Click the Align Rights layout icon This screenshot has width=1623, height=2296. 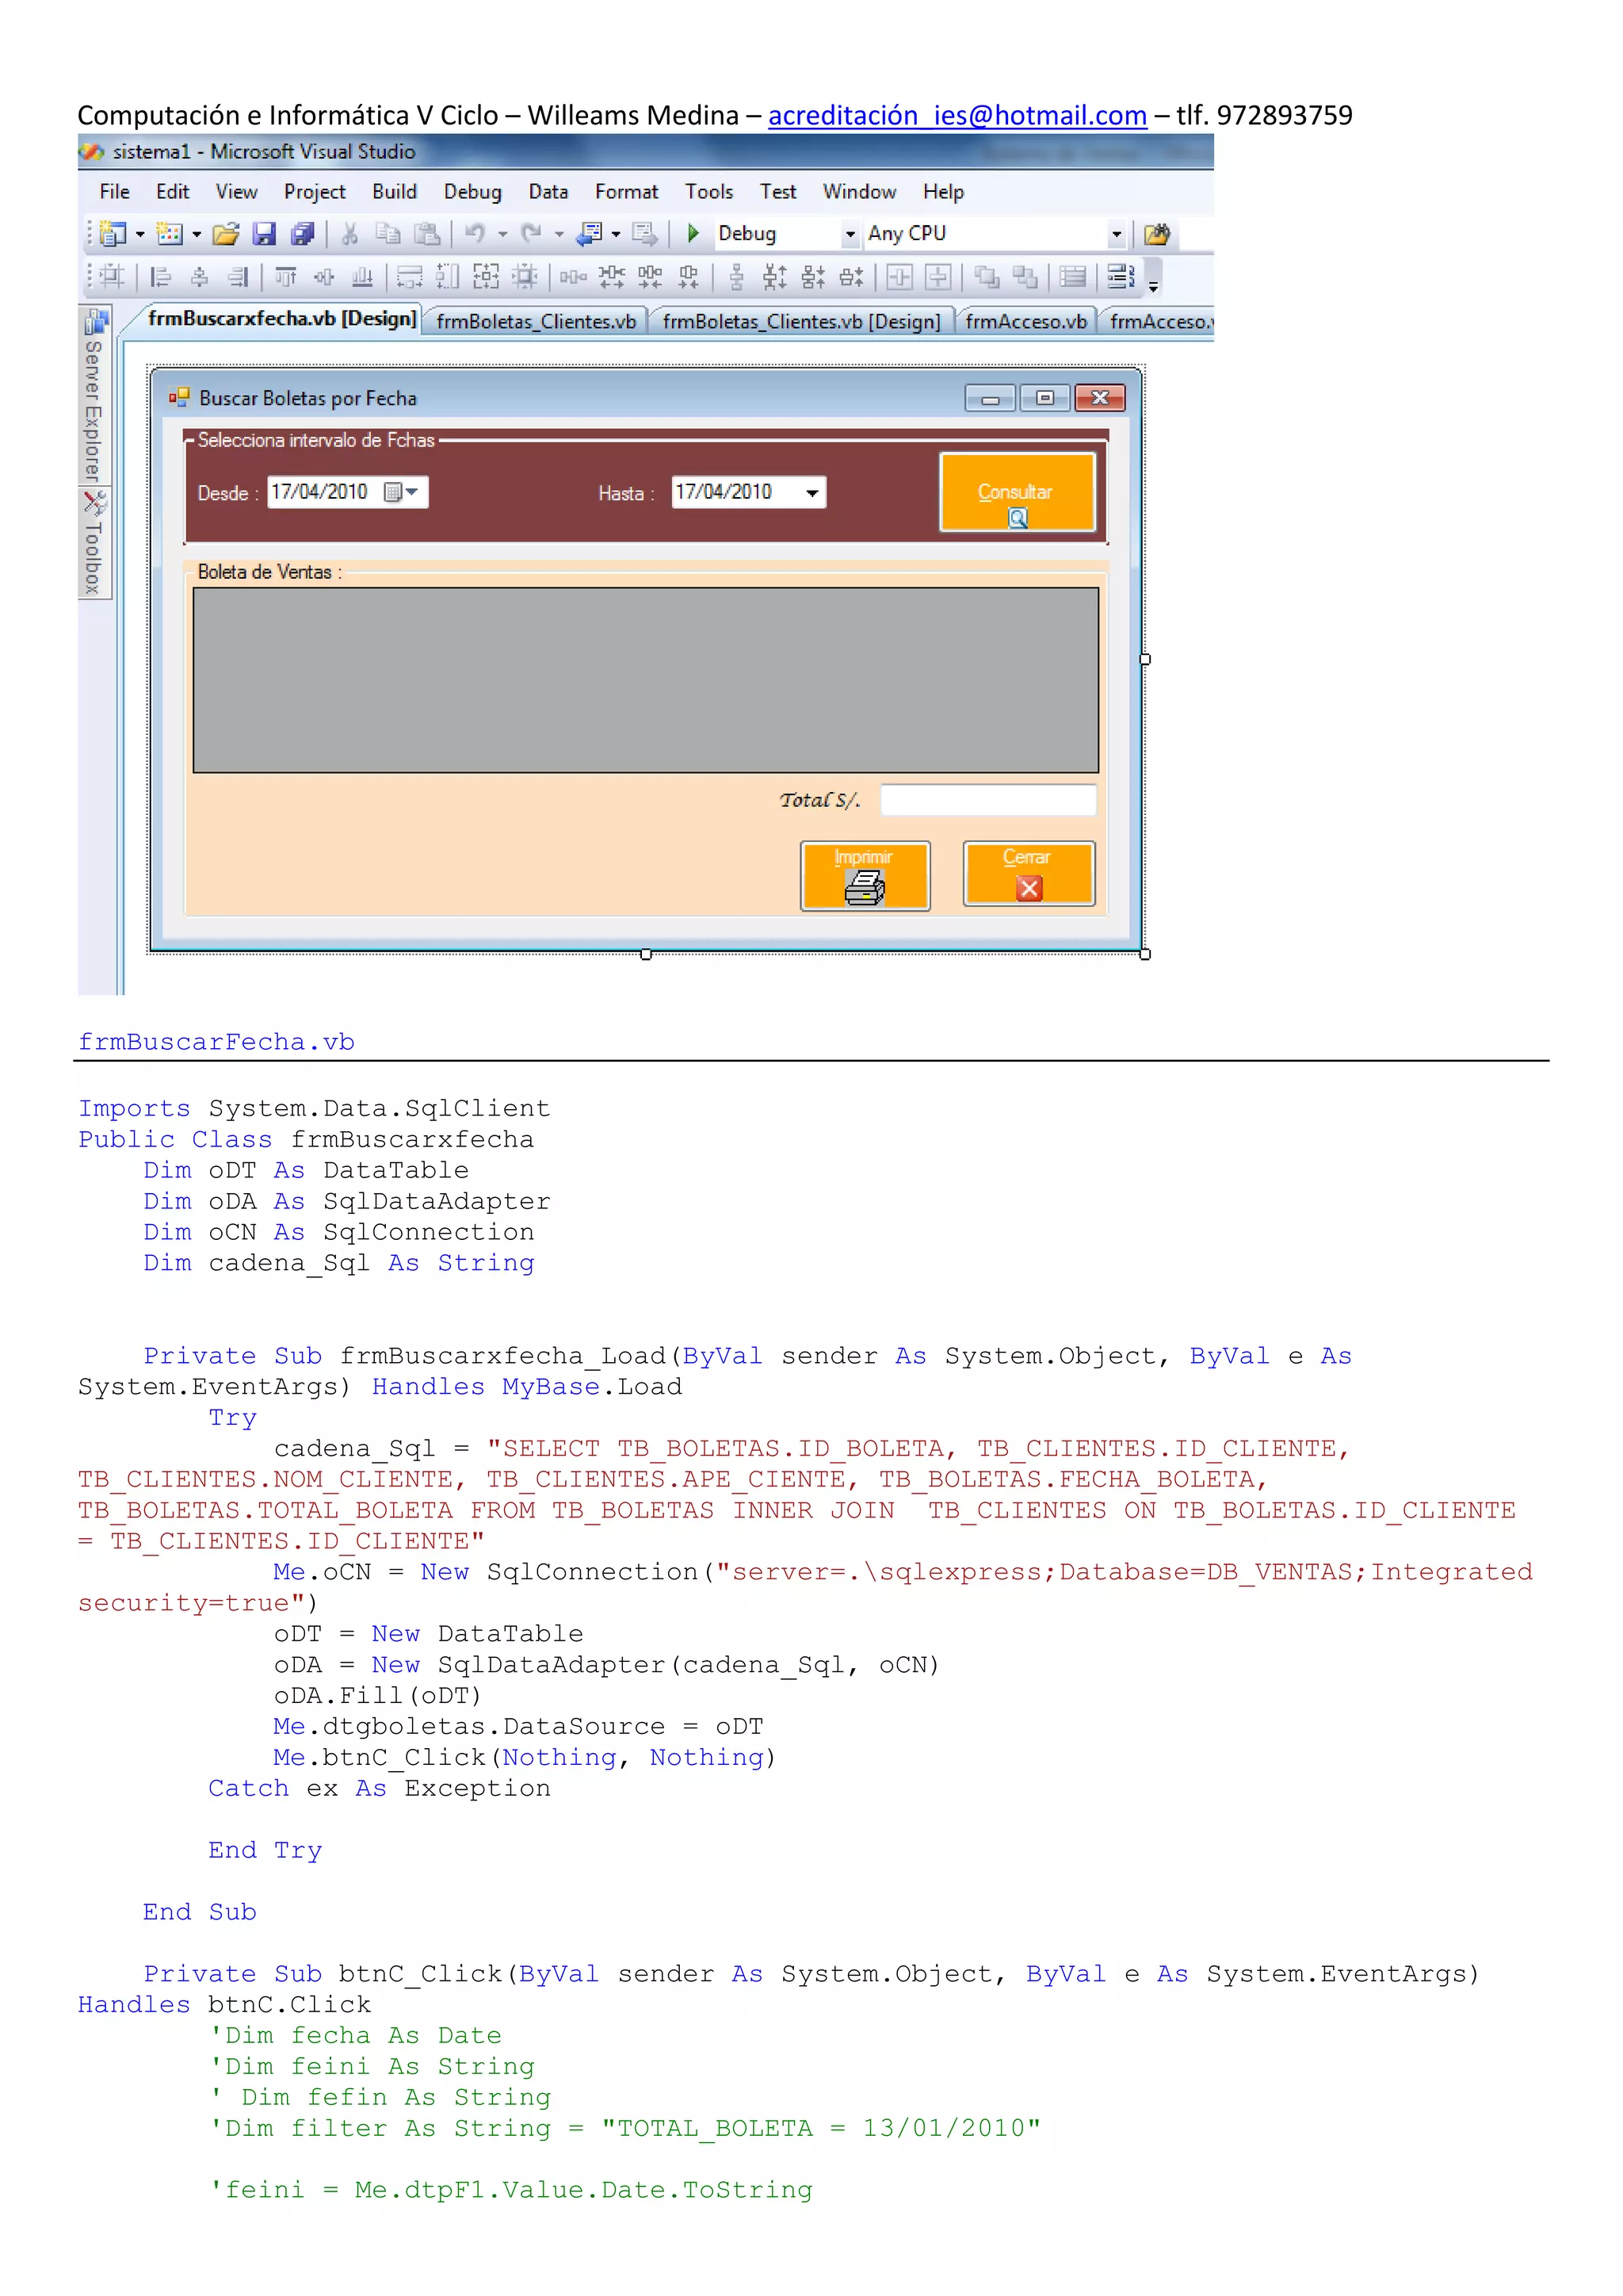(x=238, y=277)
